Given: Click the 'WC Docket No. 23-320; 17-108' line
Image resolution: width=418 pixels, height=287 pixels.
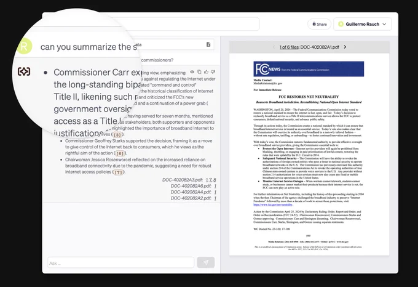Looking at the screenshot, I should [x=271, y=229].
